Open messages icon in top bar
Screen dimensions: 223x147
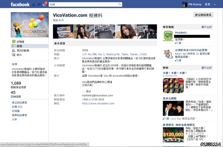click(x=39, y=5)
